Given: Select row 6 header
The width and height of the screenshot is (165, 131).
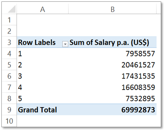Looking at the screenshot, I should click(x=9, y=76).
